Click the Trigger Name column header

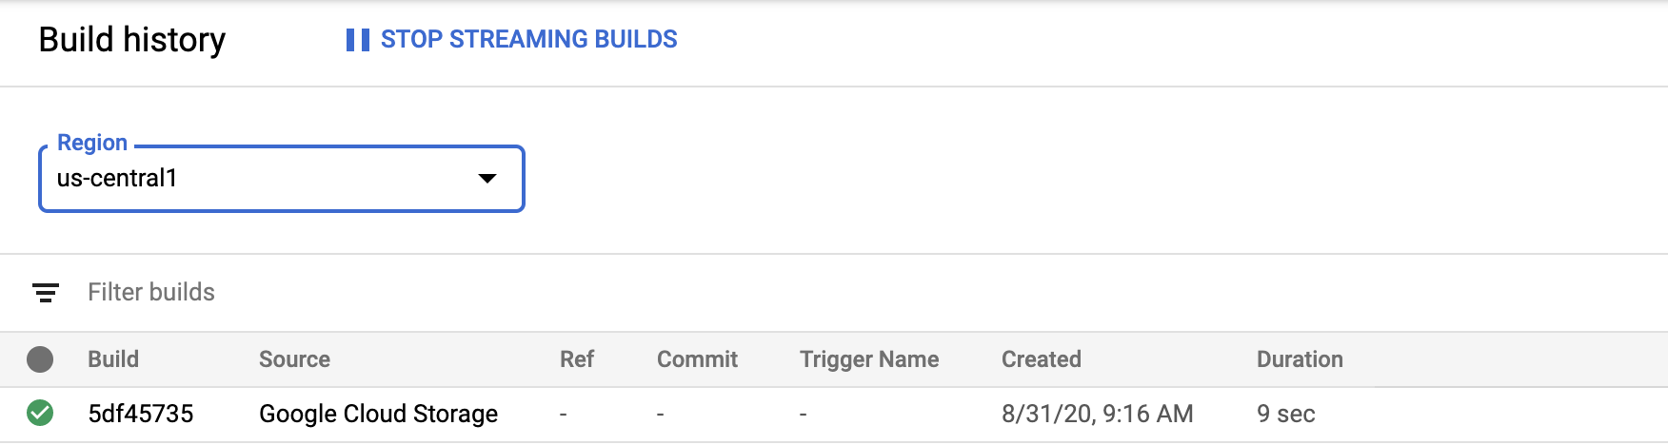click(869, 359)
